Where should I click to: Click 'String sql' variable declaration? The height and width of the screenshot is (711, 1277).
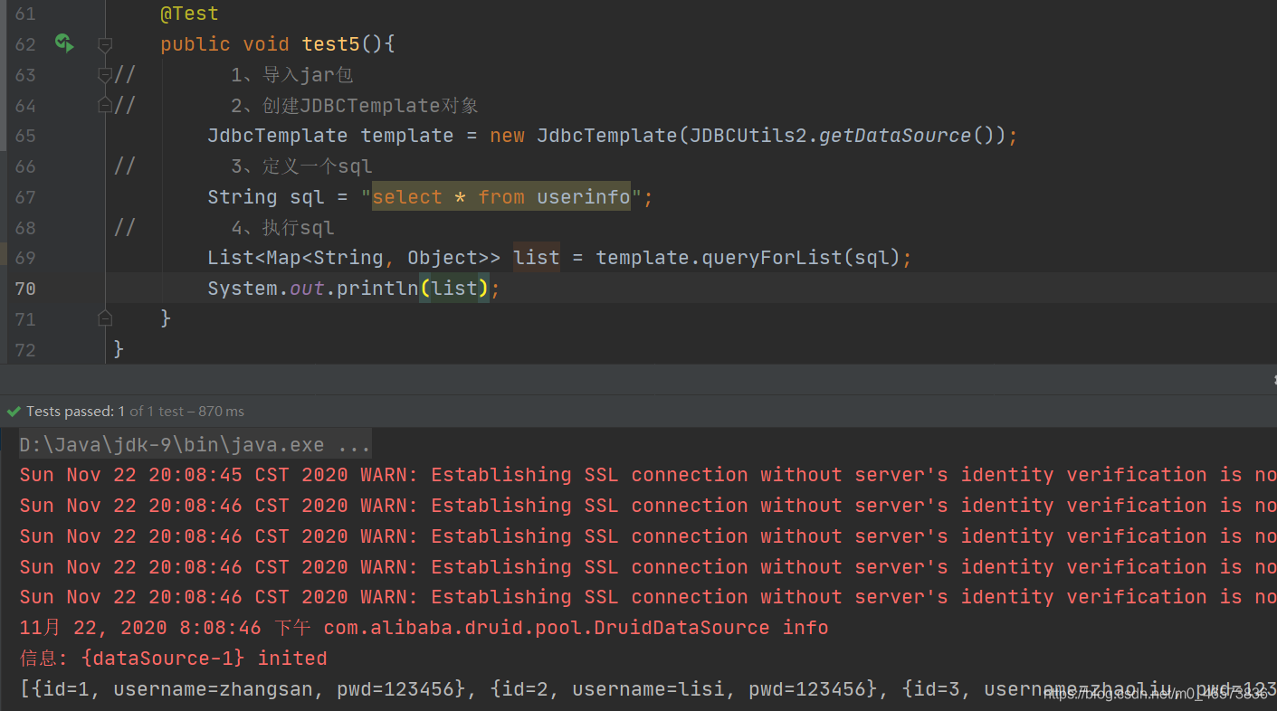265,196
